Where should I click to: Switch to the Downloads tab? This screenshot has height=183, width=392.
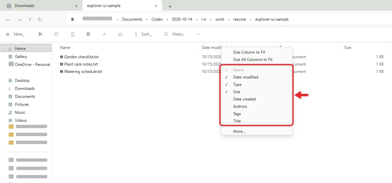[x=41, y=6]
